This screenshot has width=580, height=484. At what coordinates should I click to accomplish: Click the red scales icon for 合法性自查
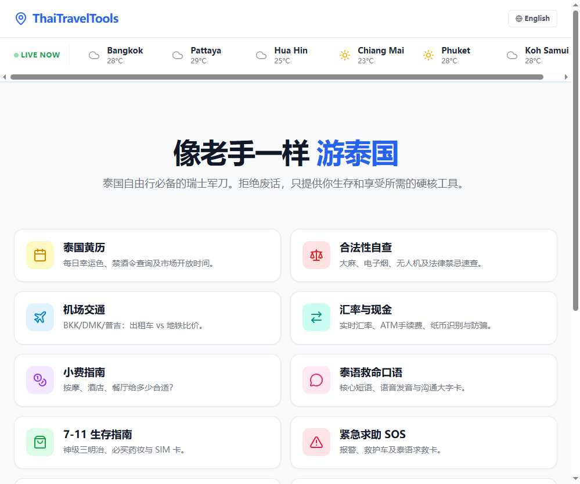click(x=316, y=255)
